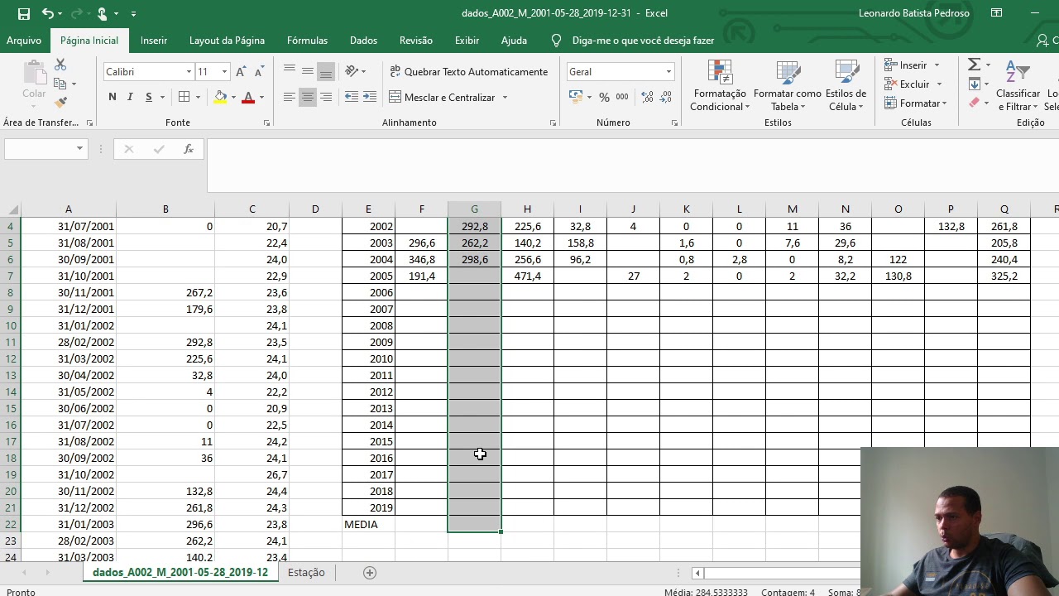
Task: Apply the red font color
Action: pos(248,97)
